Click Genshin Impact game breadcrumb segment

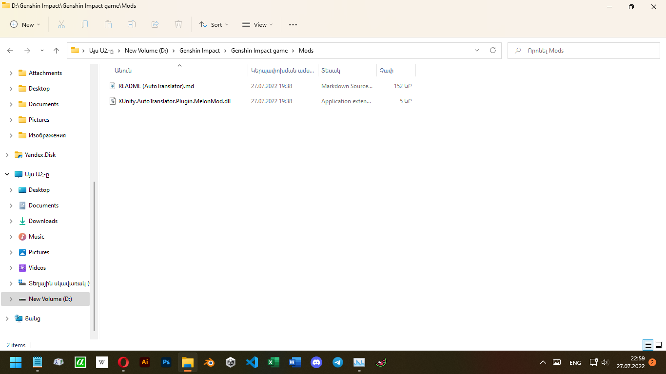click(x=259, y=51)
